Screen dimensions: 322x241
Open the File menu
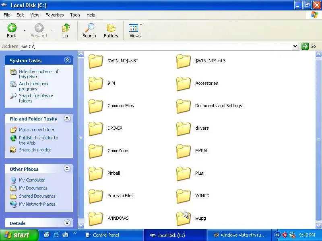[7, 15]
